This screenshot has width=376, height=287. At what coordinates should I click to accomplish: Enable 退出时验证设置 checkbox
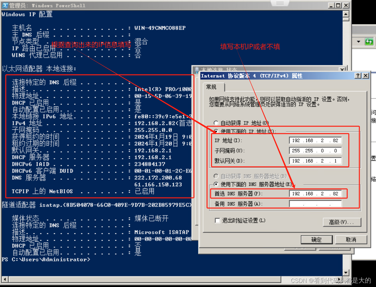[218, 221]
